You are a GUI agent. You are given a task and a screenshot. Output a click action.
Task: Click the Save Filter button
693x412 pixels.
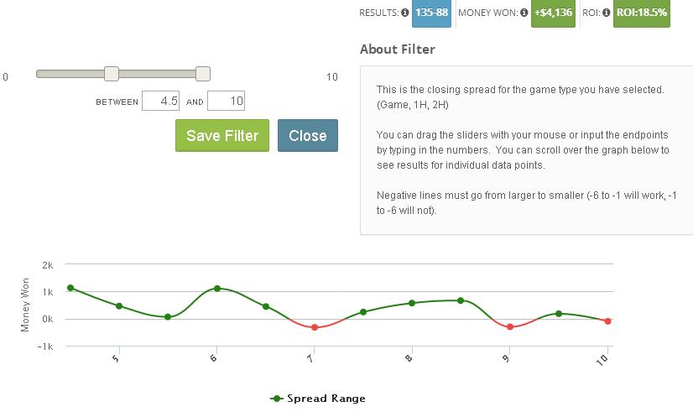pyautogui.click(x=222, y=135)
